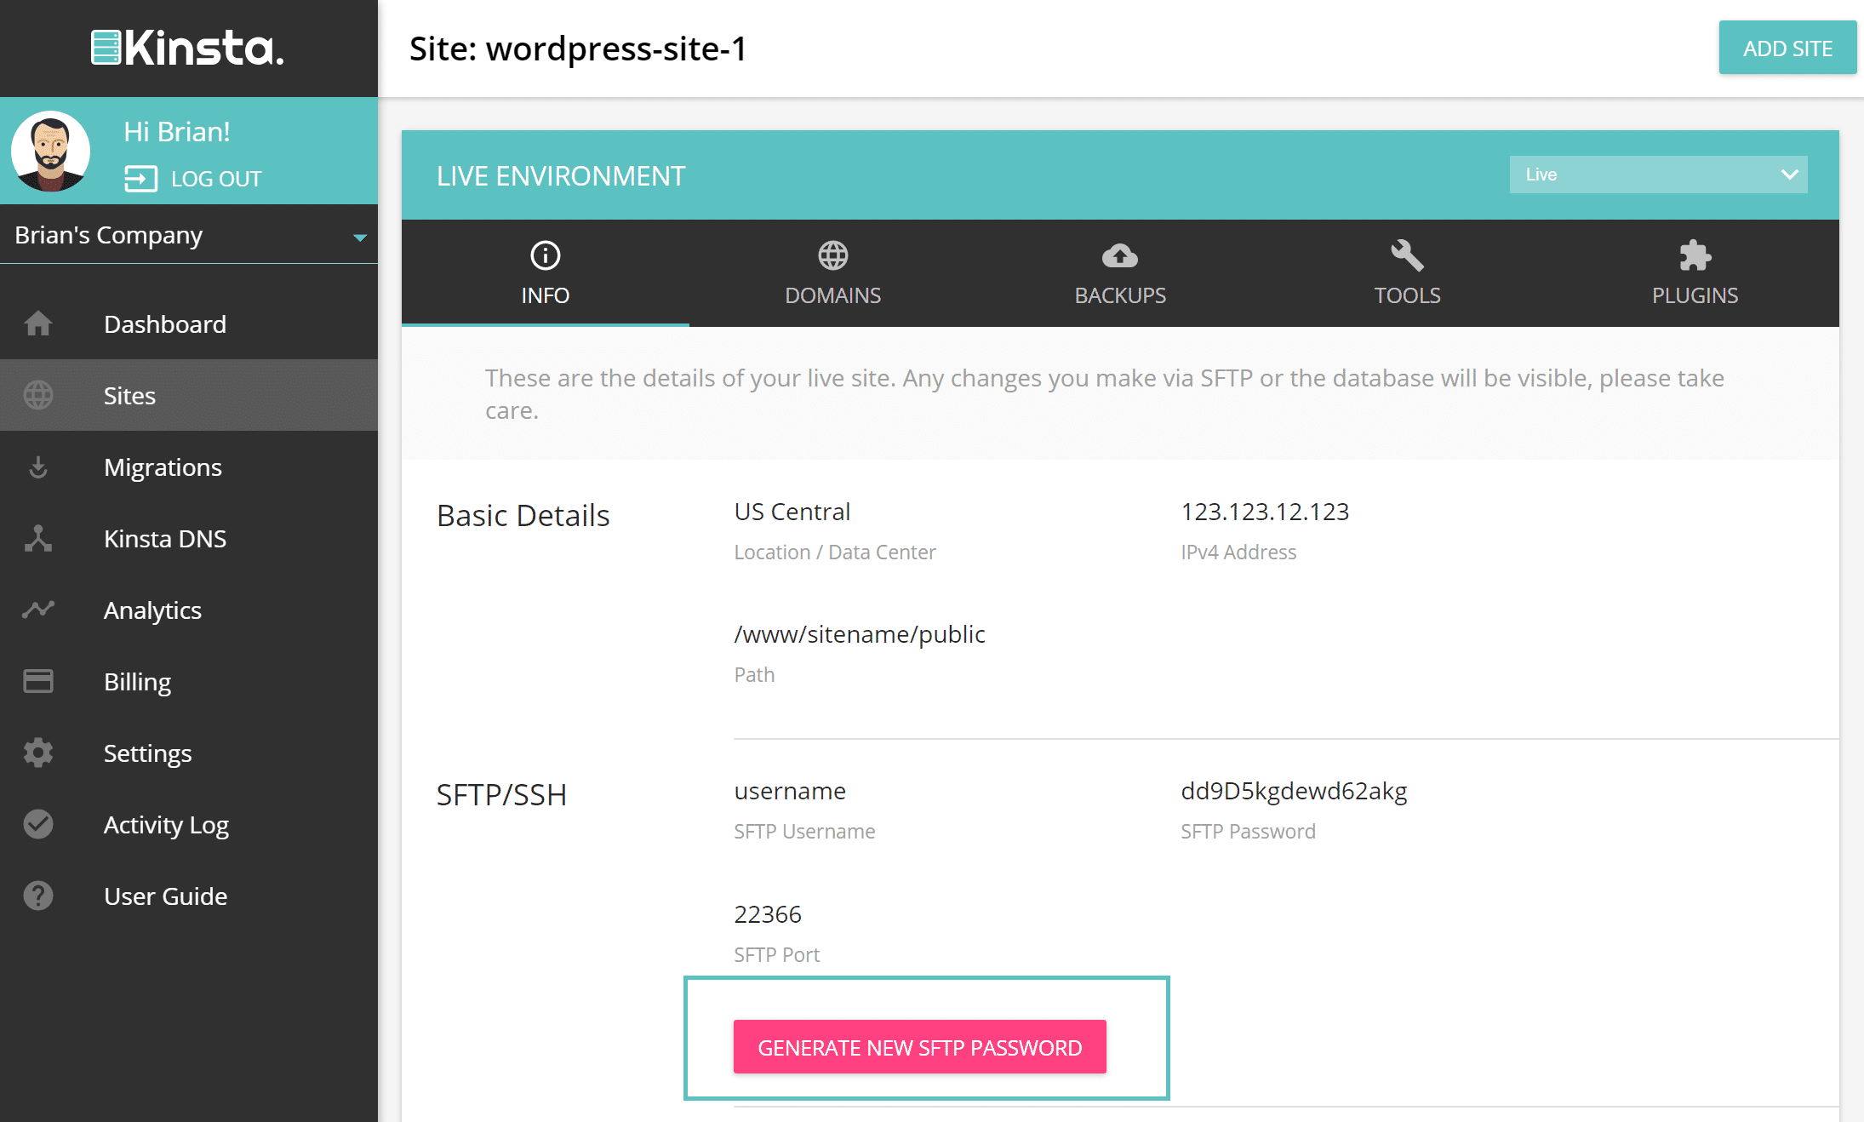Click the Migrations download arrow icon
The height and width of the screenshot is (1122, 1864).
point(38,467)
